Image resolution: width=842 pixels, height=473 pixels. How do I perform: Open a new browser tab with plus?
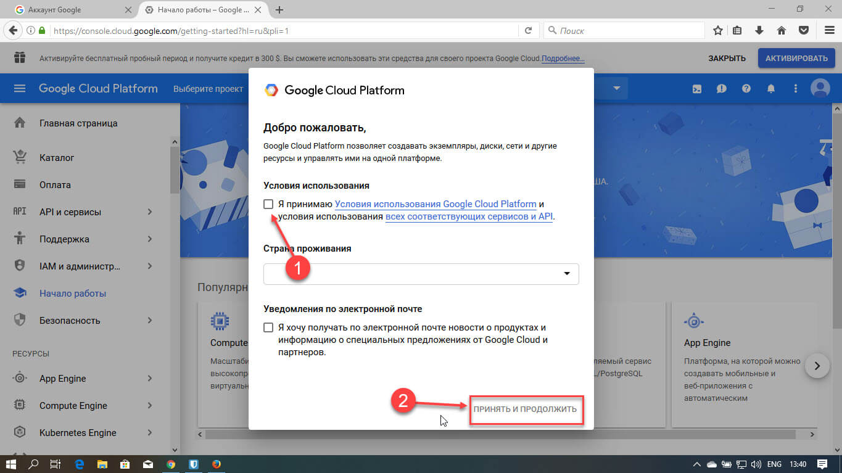[279, 10]
